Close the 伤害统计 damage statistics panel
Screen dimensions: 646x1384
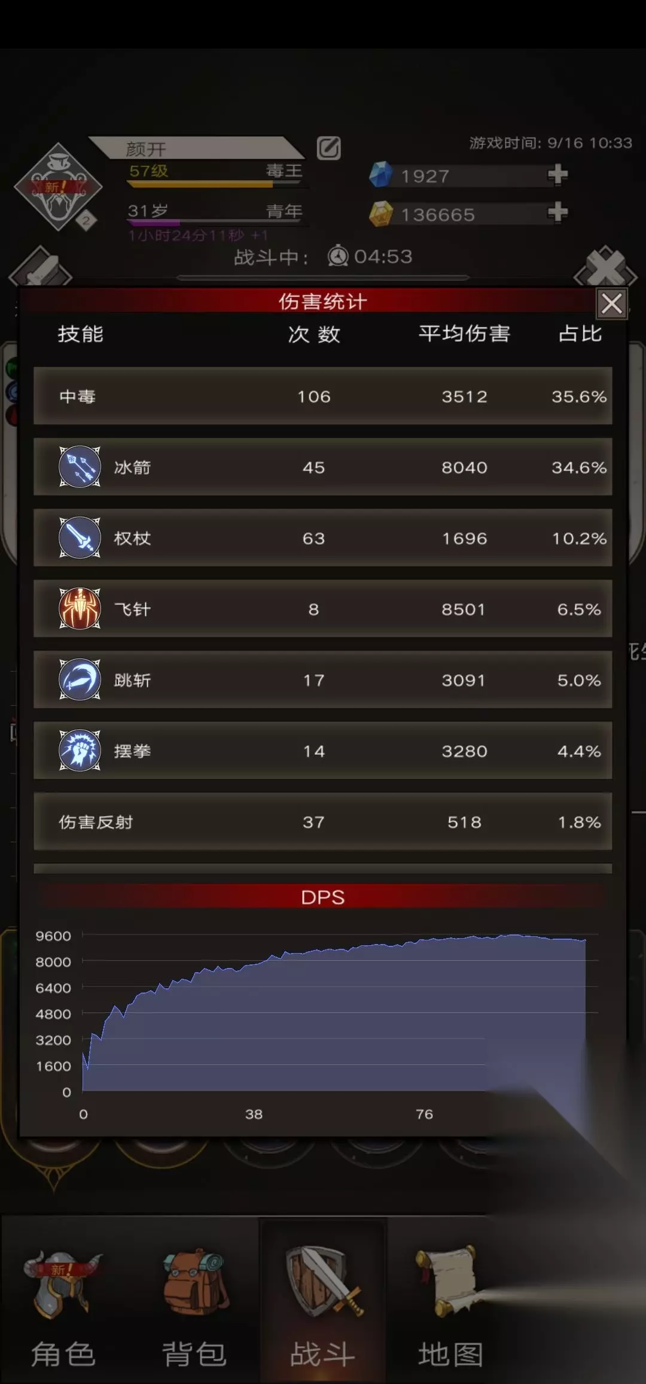612,303
